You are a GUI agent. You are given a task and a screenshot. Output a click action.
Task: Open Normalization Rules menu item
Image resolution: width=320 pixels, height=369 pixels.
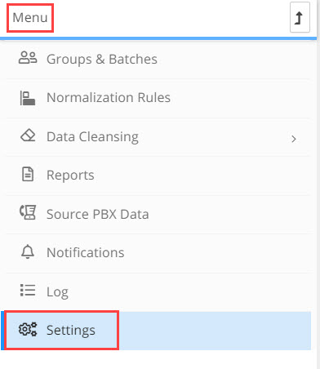coord(158,98)
